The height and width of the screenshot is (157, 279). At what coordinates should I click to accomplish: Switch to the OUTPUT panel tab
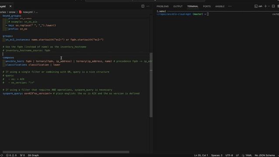click(x=178, y=7)
